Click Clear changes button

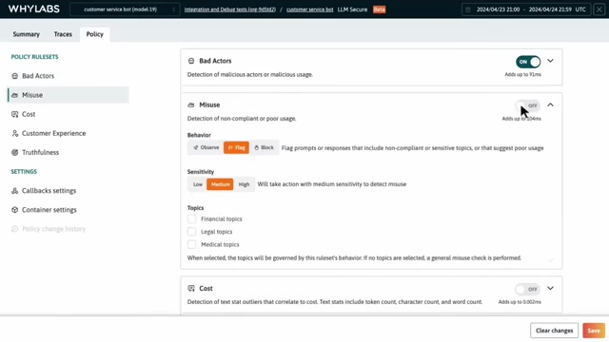click(554, 331)
